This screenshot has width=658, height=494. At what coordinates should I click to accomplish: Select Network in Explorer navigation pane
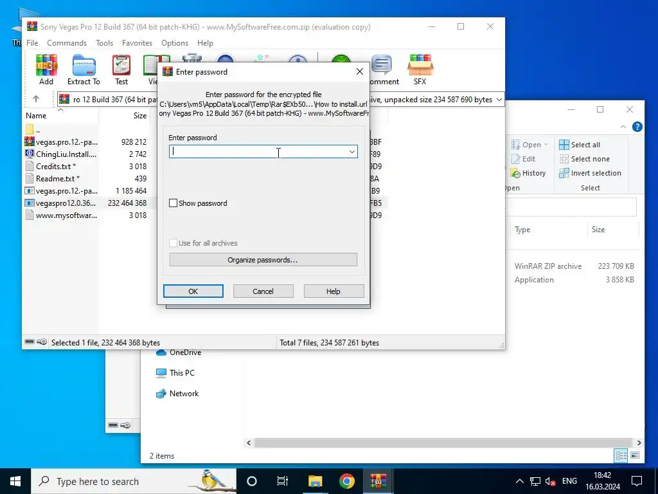click(x=177, y=394)
